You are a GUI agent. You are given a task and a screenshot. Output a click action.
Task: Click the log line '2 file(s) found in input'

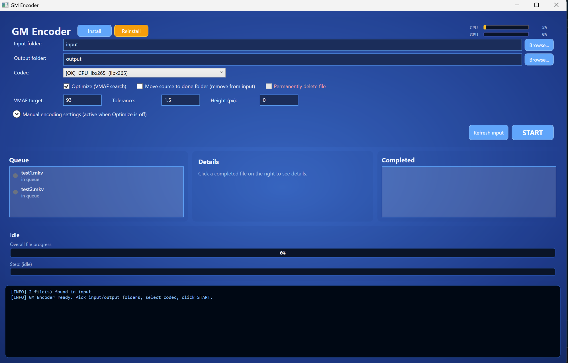51,292
